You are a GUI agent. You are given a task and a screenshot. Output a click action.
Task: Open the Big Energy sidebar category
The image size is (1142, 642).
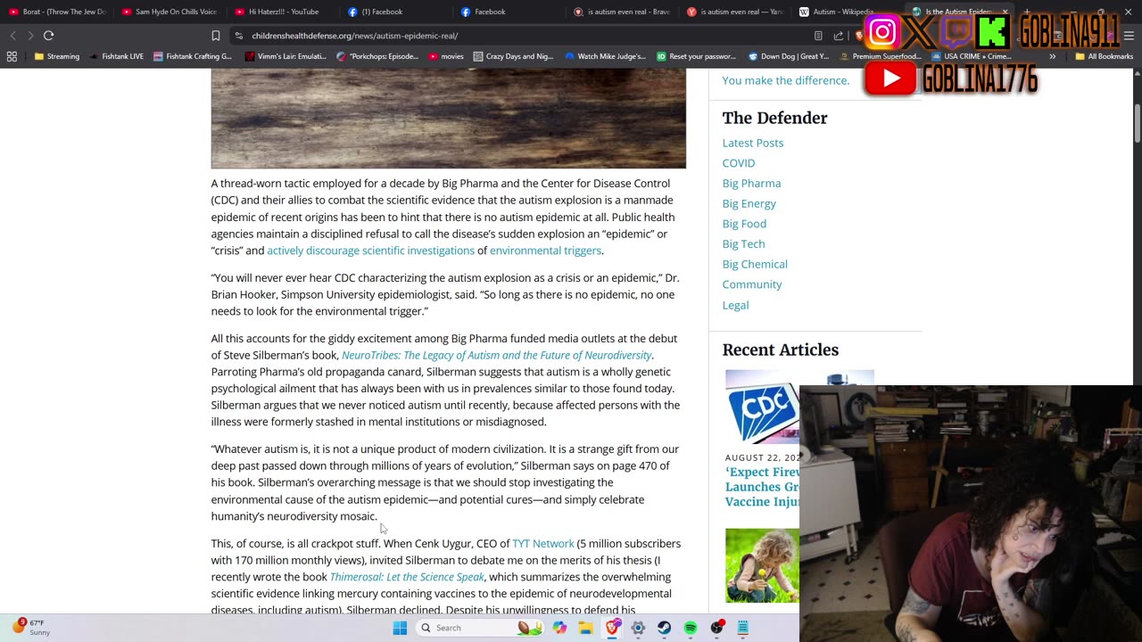point(749,203)
